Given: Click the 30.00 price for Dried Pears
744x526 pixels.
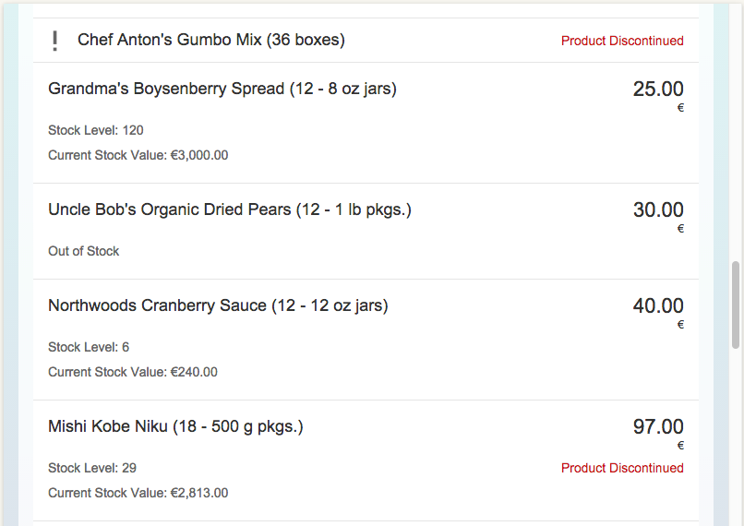Looking at the screenshot, I should (x=658, y=210).
